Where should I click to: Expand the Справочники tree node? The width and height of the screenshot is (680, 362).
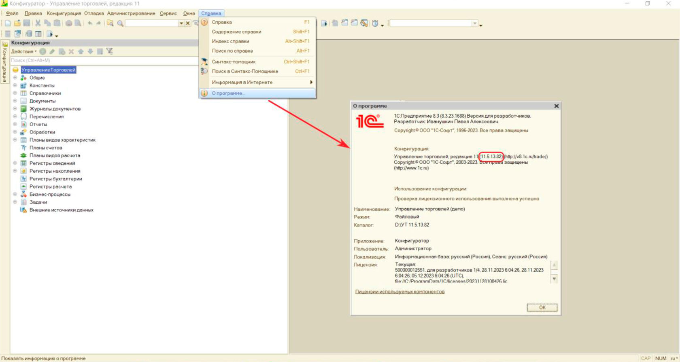click(x=15, y=93)
